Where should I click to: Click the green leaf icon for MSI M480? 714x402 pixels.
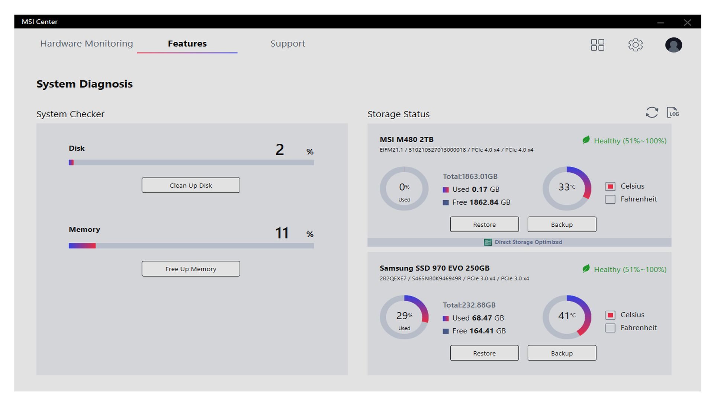coord(586,140)
